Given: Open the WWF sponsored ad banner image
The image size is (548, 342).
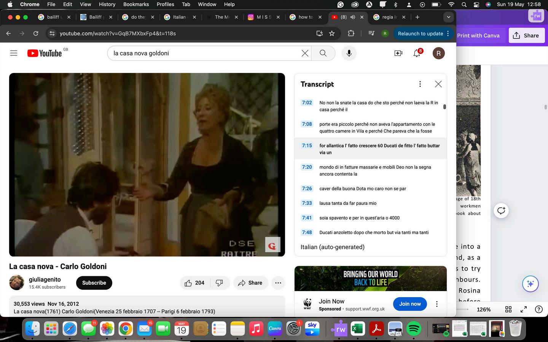Looking at the screenshot, I should (x=371, y=279).
